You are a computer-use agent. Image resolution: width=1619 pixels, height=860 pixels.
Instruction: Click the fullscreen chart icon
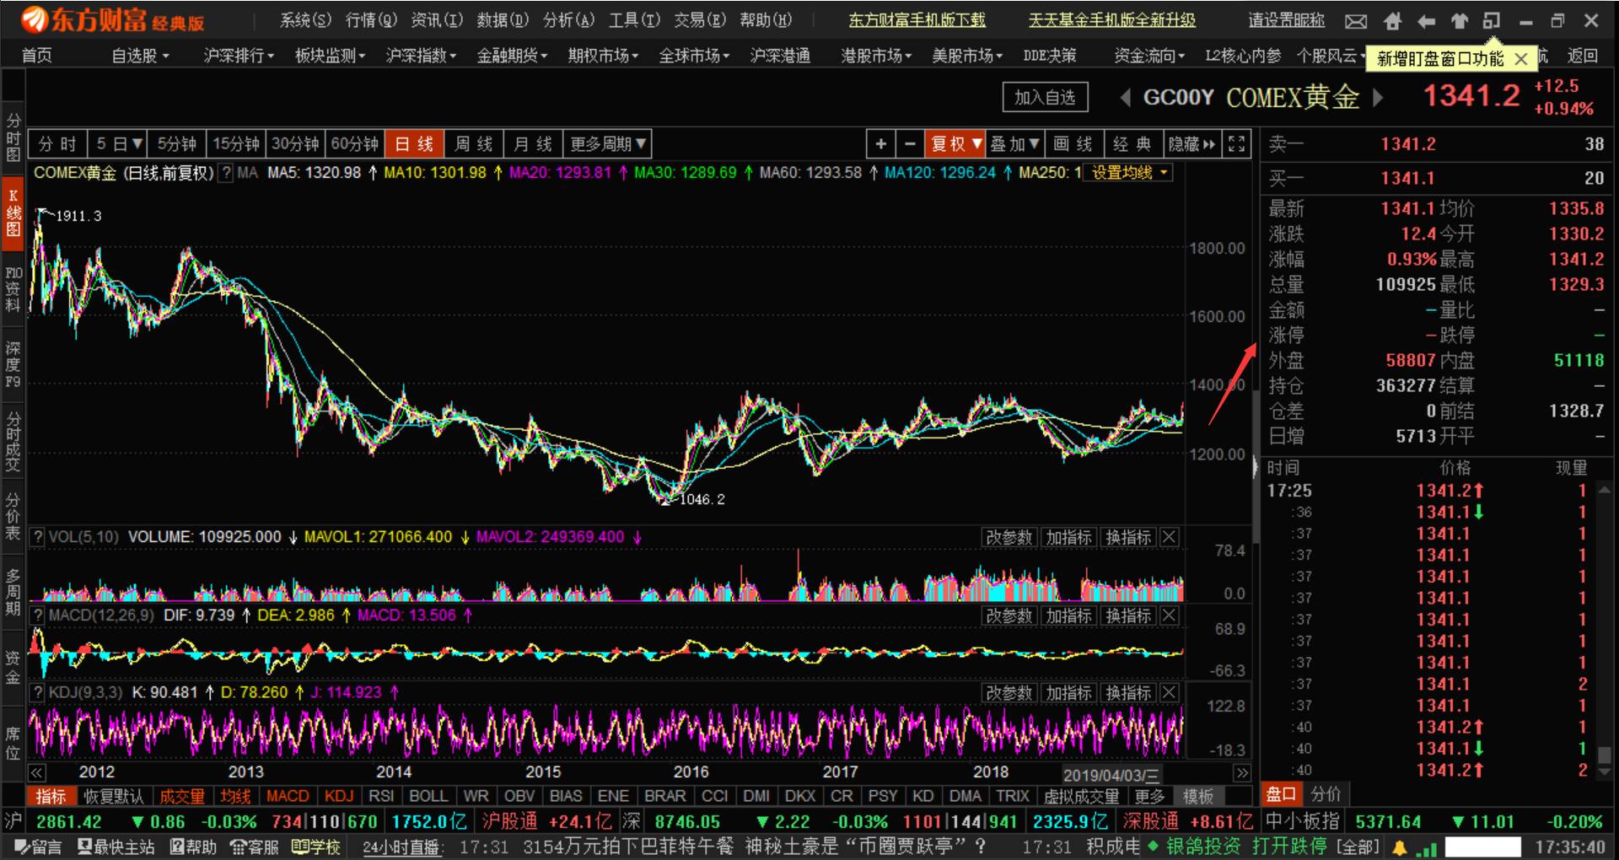click(x=1236, y=144)
